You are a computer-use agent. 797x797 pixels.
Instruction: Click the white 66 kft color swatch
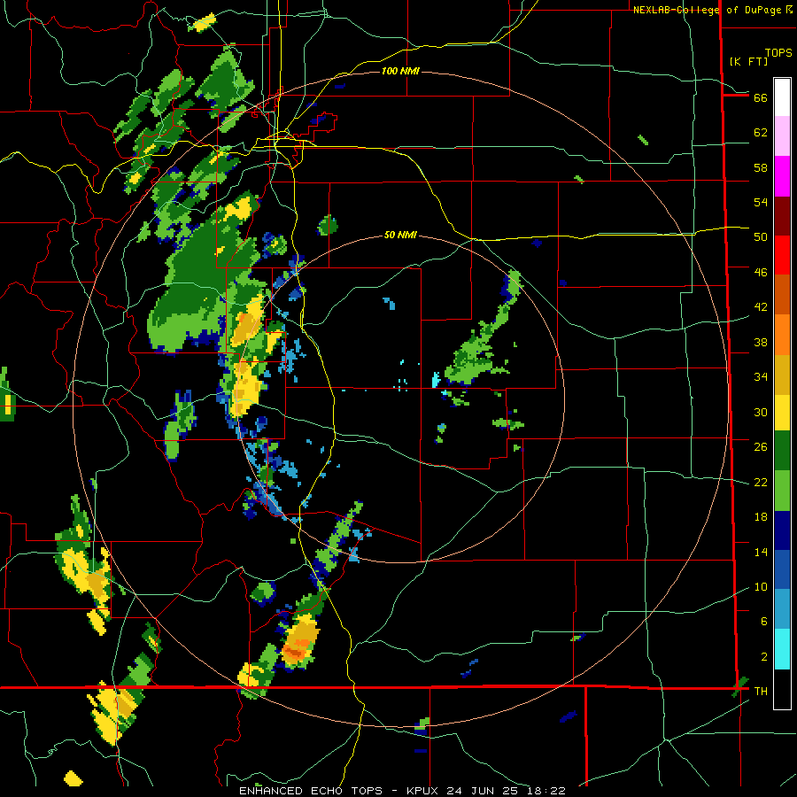pos(782,97)
